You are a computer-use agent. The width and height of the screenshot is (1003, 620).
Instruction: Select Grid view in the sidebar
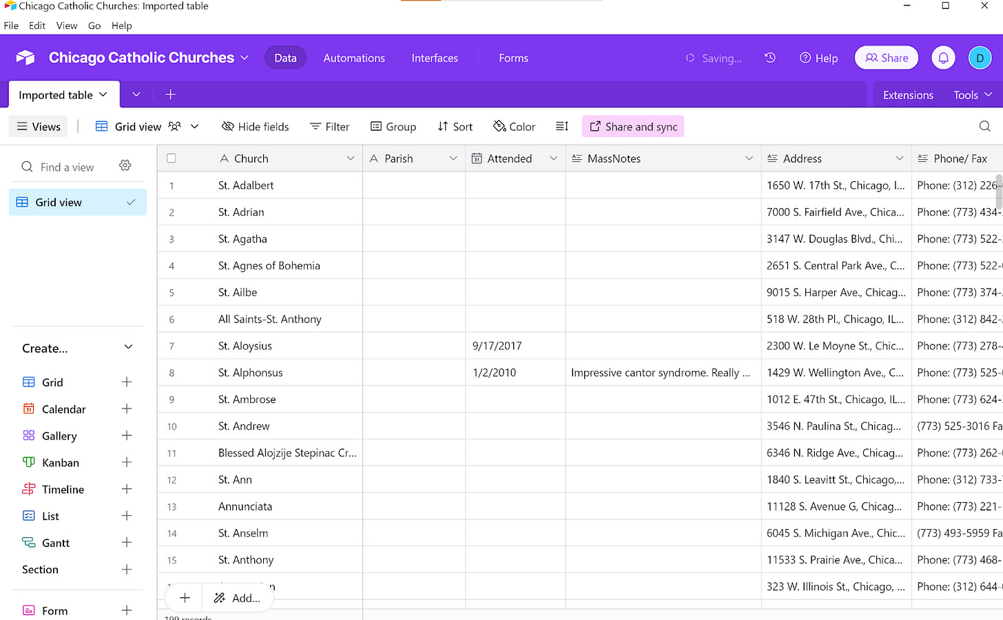pyautogui.click(x=78, y=202)
